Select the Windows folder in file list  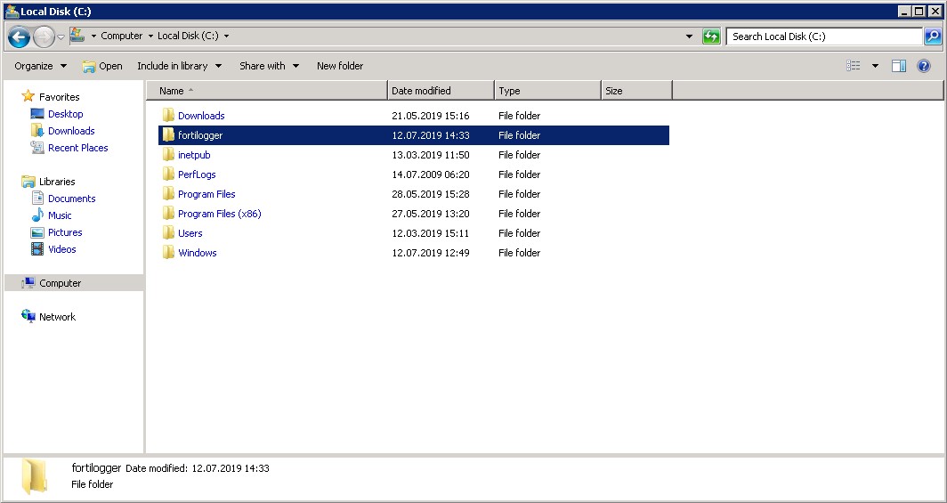[197, 253]
